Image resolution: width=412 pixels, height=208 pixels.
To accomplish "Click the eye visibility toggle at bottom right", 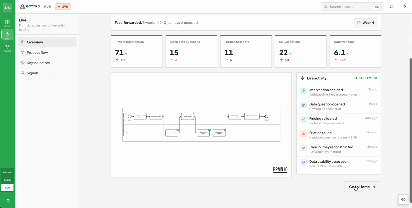I will [403, 200].
